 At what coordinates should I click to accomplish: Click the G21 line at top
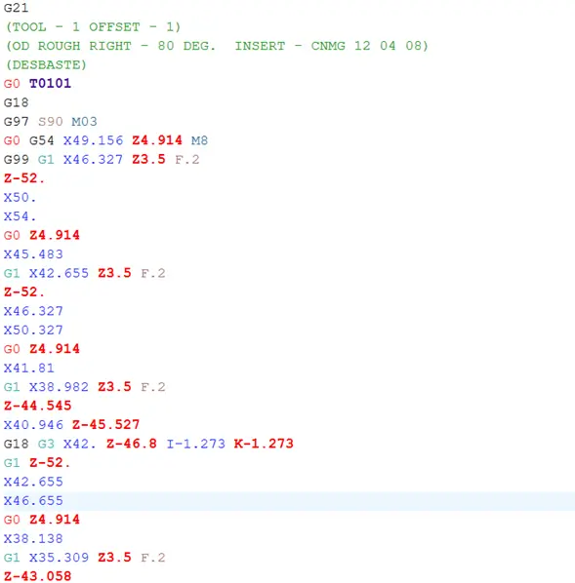16,8
